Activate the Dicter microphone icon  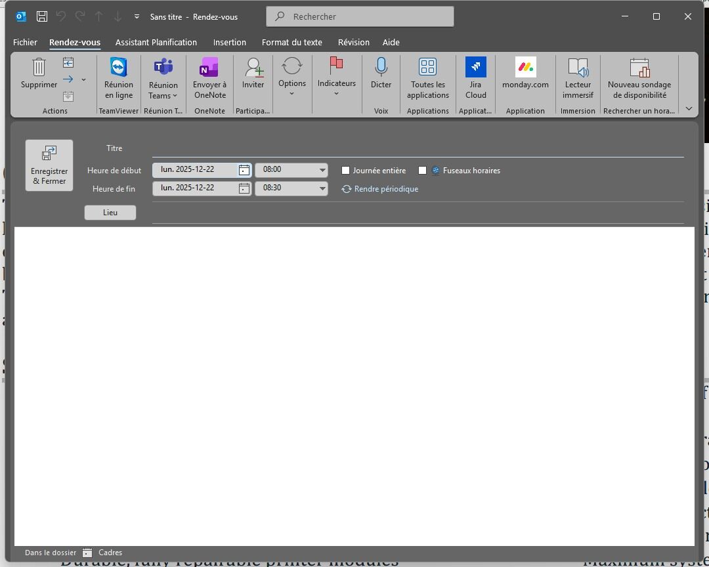[381, 66]
